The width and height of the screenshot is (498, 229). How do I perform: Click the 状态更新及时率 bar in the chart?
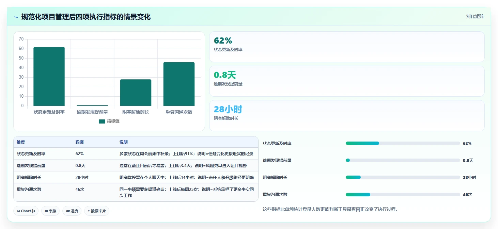(49, 77)
